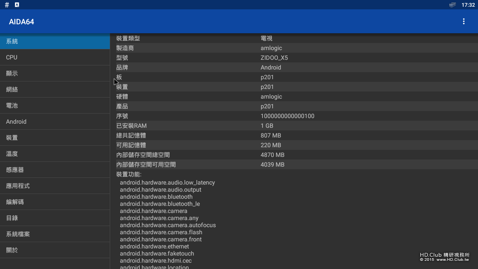Select the 4039 MB value
Viewport: 478px width, 269px height.
[273, 165]
